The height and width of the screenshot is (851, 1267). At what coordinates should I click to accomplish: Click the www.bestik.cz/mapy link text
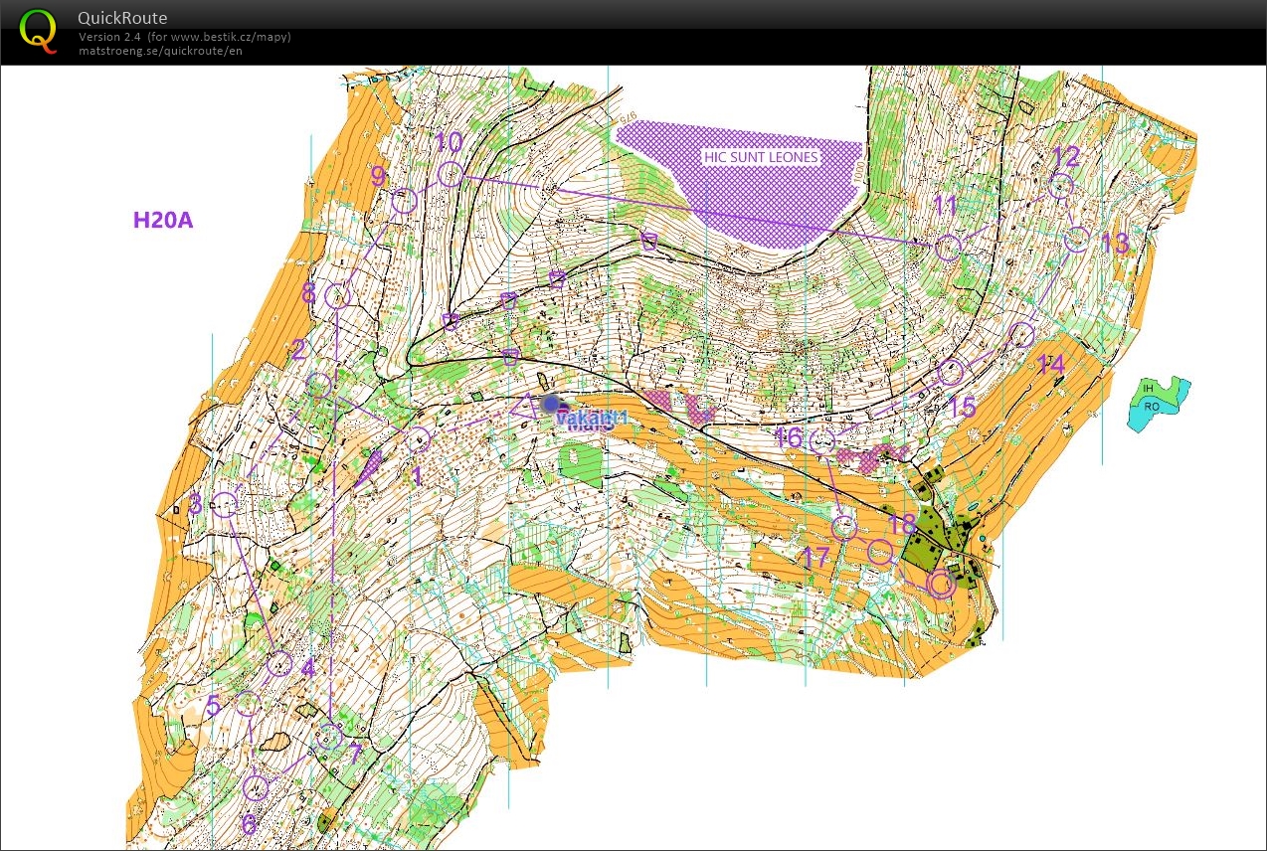coord(225,37)
